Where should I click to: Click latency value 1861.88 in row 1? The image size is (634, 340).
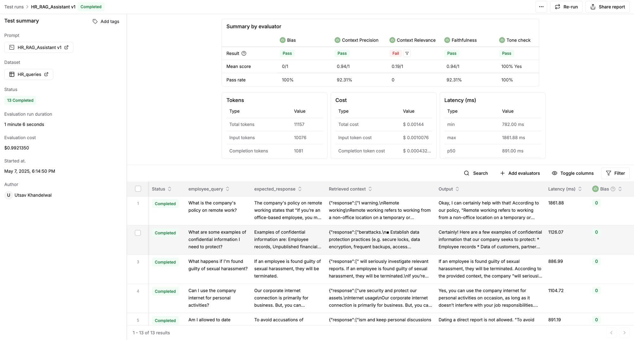click(556, 203)
